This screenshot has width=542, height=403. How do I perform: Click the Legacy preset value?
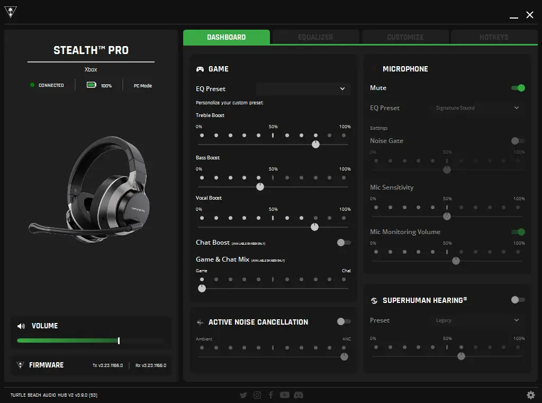tap(444, 320)
